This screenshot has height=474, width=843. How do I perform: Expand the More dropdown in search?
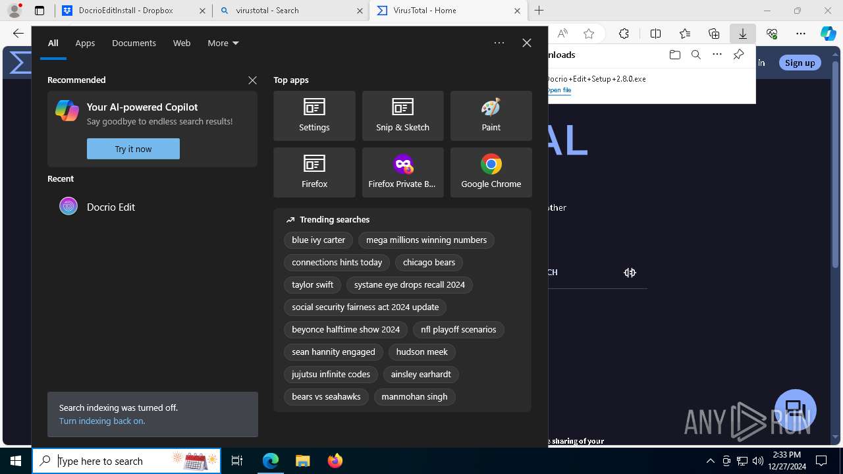coord(223,43)
